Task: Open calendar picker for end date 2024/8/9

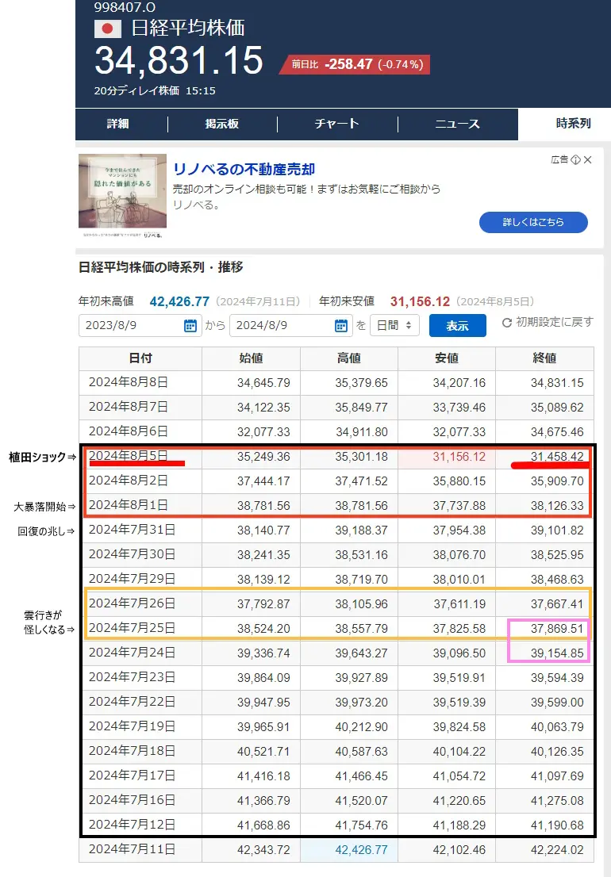Action: [x=341, y=325]
